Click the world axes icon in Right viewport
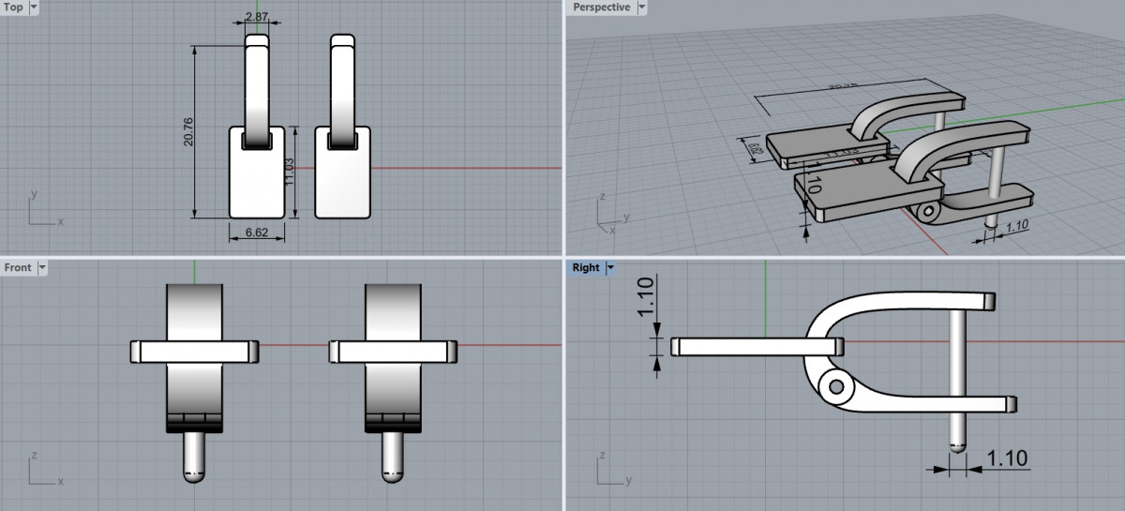The width and height of the screenshot is (1125, 511). [609, 470]
